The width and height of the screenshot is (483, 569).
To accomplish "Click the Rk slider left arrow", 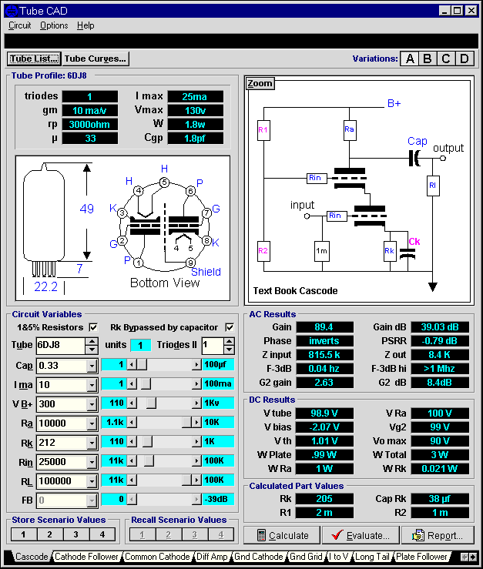I will tap(132, 441).
